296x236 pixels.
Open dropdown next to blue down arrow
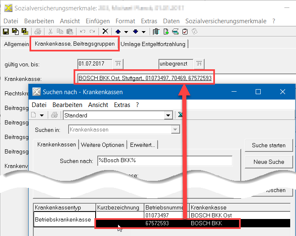click(144, 32)
